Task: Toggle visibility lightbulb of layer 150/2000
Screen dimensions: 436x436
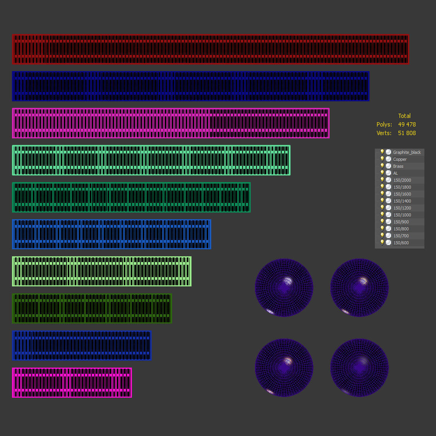Action: pyautogui.click(x=382, y=180)
